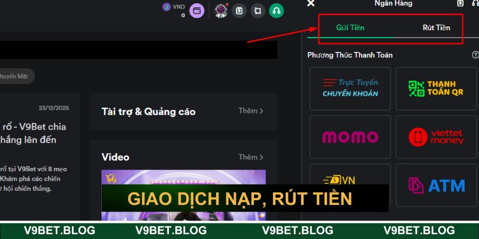
Task: Open the purple wallet icon
Action: click(197, 11)
